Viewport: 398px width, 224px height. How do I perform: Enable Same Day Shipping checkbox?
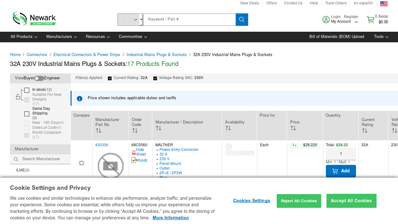pos(27,113)
